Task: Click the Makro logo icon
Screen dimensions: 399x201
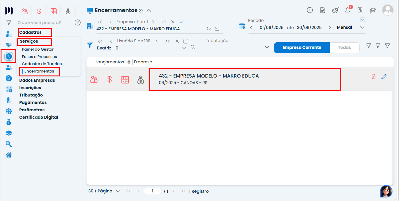Action: pyautogui.click(x=9, y=11)
